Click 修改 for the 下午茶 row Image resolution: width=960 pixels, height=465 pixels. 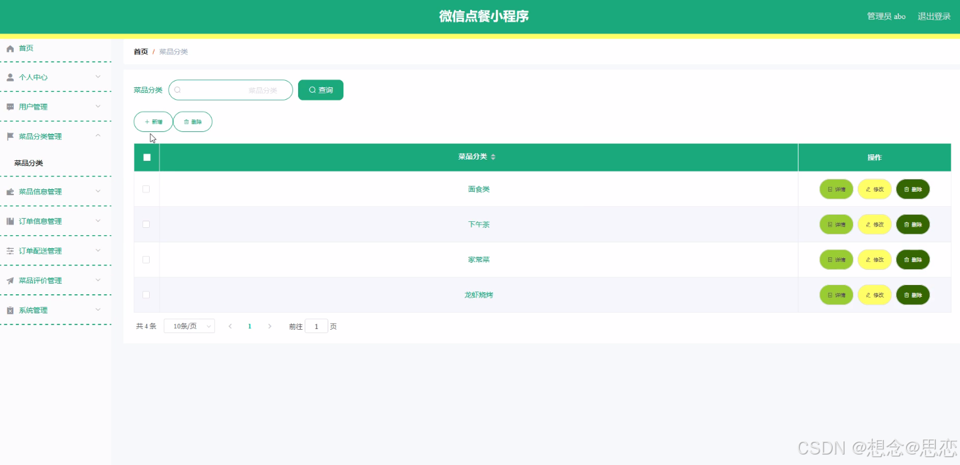coord(875,225)
